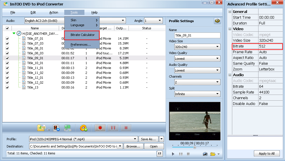The width and height of the screenshot is (285, 161).
Task: Click Apply to All button
Action: (267, 154)
